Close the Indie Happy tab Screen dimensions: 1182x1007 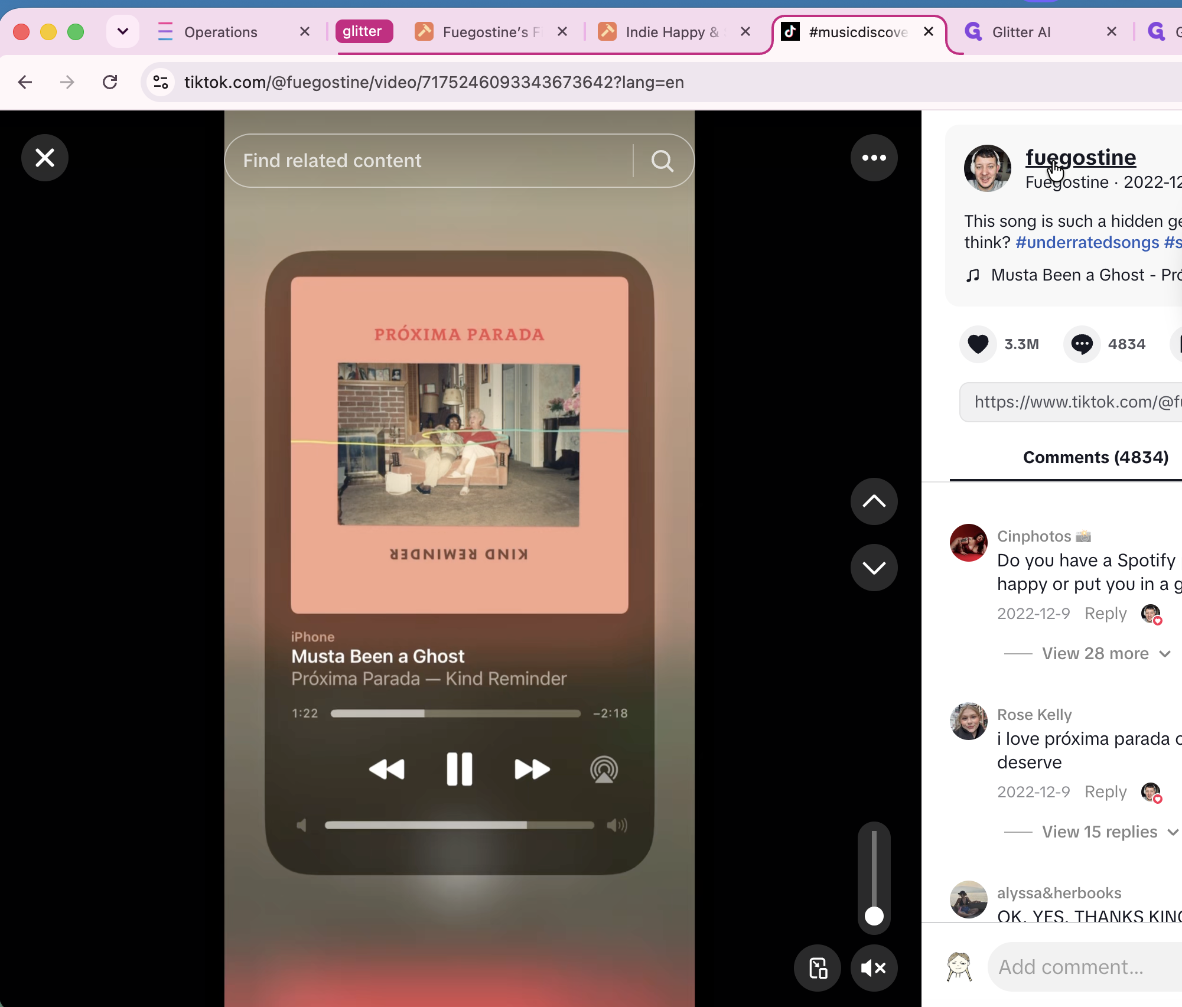(745, 32)
